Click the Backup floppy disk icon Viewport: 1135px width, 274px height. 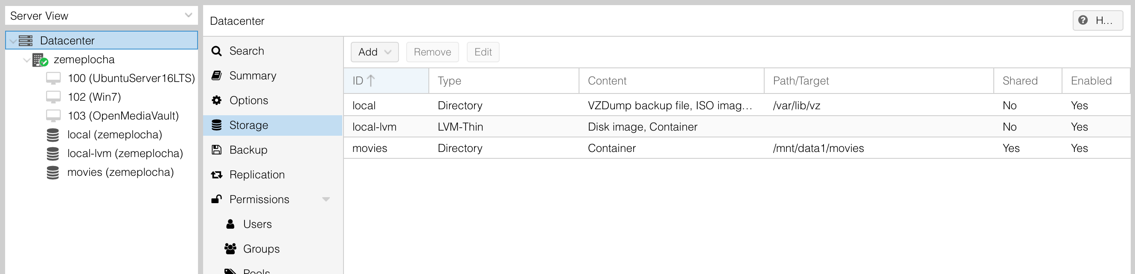point(216,150)
